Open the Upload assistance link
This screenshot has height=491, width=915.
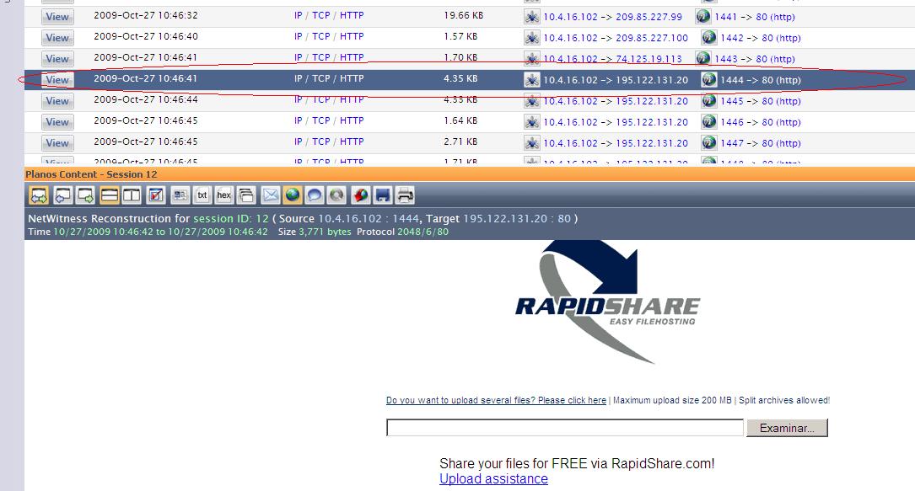(x=493, y=478)
